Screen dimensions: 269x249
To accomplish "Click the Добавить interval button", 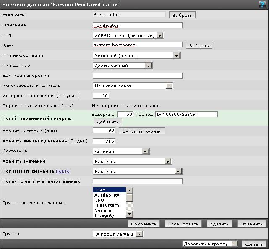I will click(107, 122).
